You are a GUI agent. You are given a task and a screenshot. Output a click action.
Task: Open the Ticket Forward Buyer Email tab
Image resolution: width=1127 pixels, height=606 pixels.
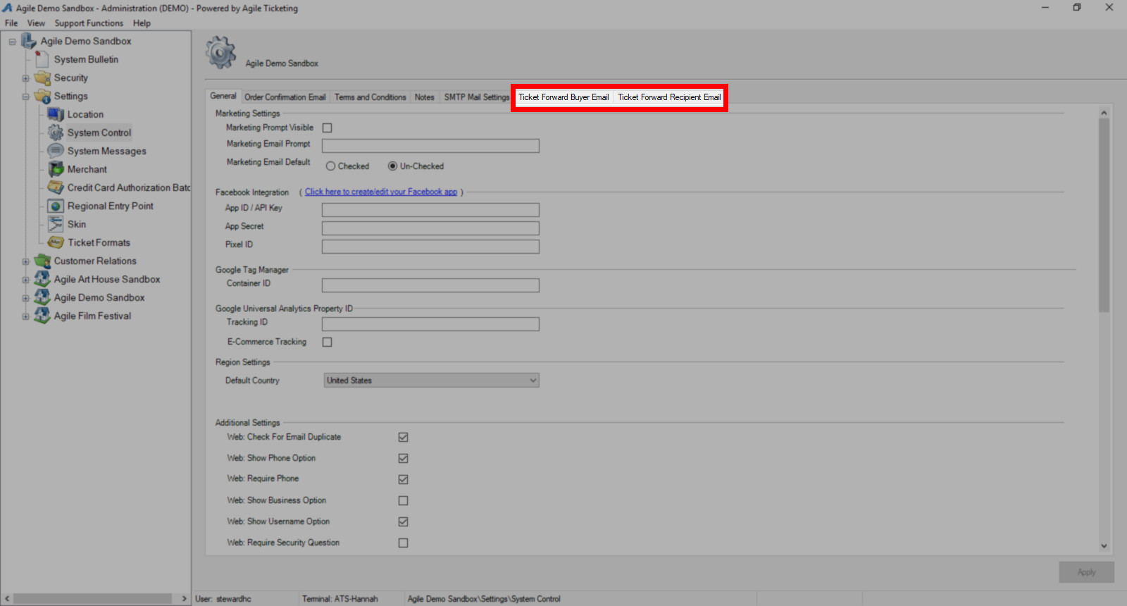[563, 97]
